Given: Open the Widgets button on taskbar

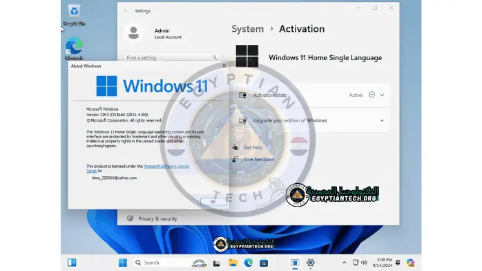Looking at the screenshot, I should (x=72, y=263).
